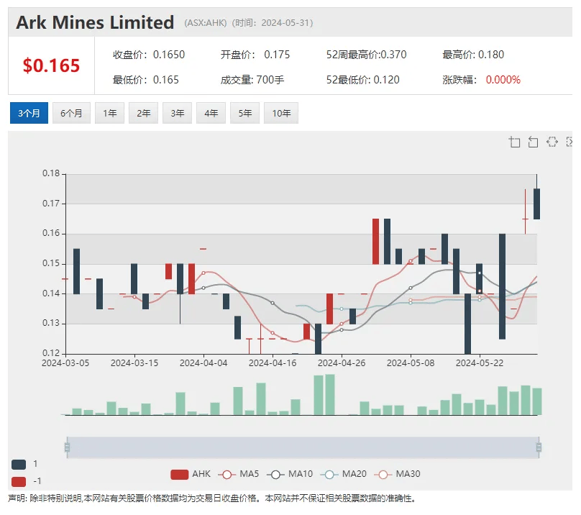Click the 最高价: 0.180 value
The image size is (581, 515).
pos(473,55)
